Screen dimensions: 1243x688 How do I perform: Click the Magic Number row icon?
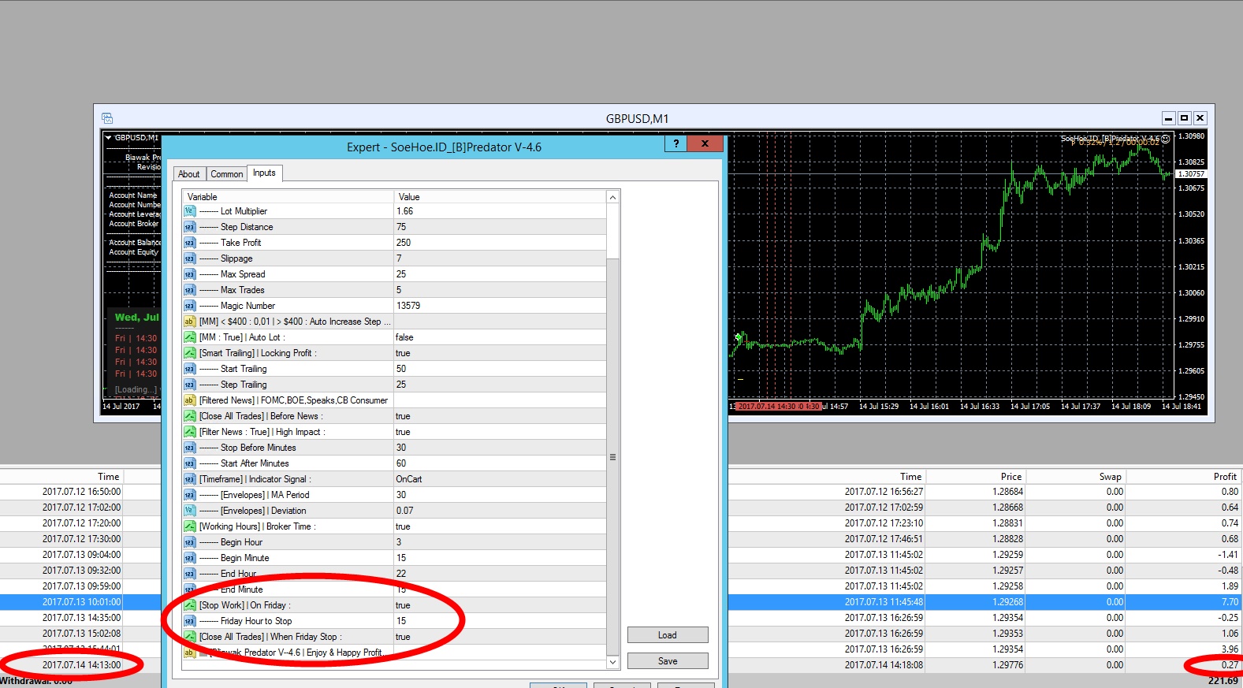189,306
